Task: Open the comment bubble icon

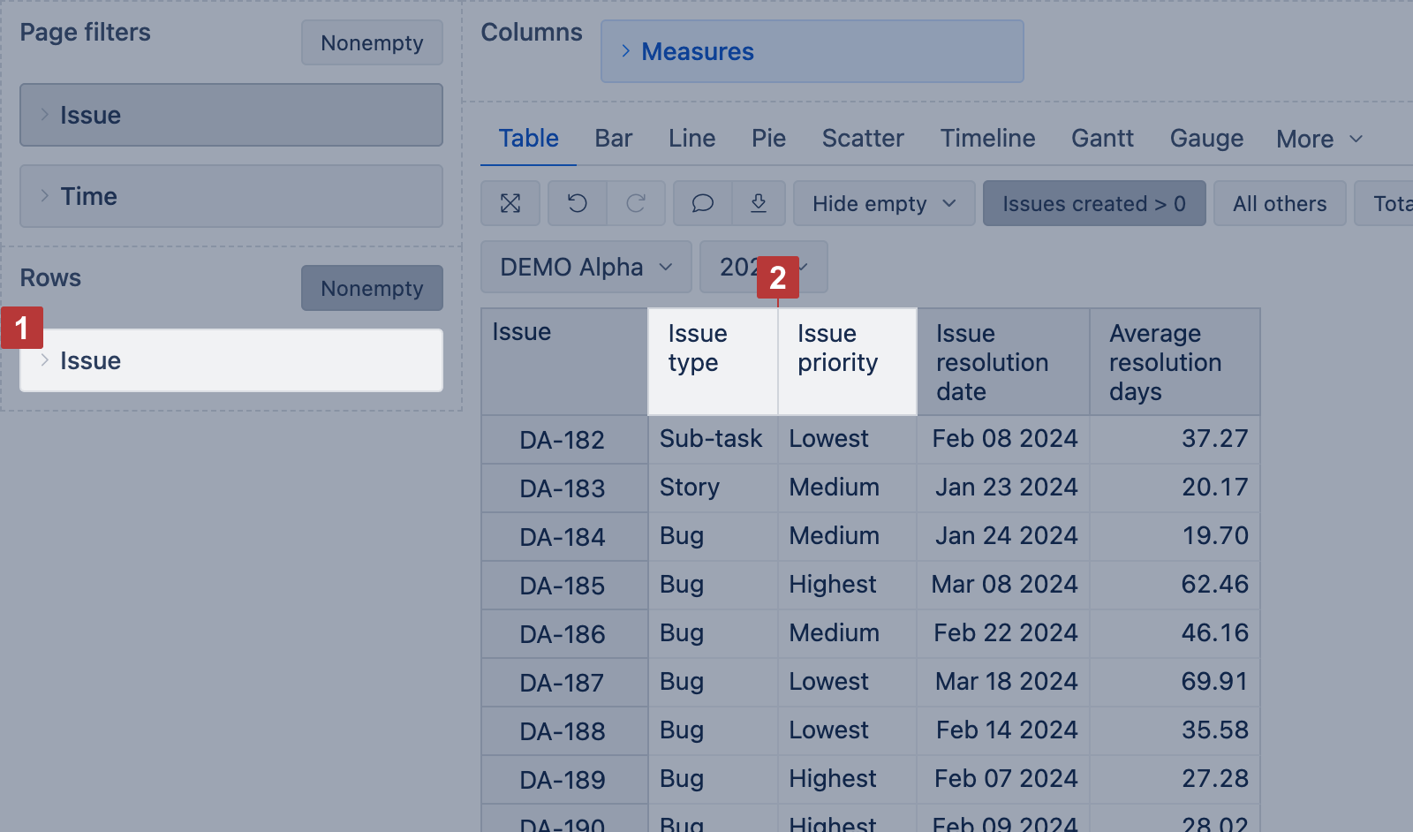Action: (x=703, y=204)
